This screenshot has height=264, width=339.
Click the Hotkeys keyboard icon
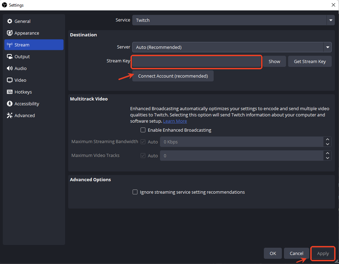(10, 92)
